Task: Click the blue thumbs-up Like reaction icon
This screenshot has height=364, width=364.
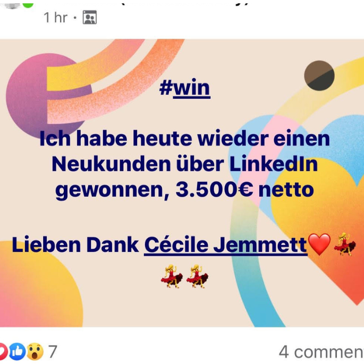Action: pyautogui.click(x=18, y=351)
